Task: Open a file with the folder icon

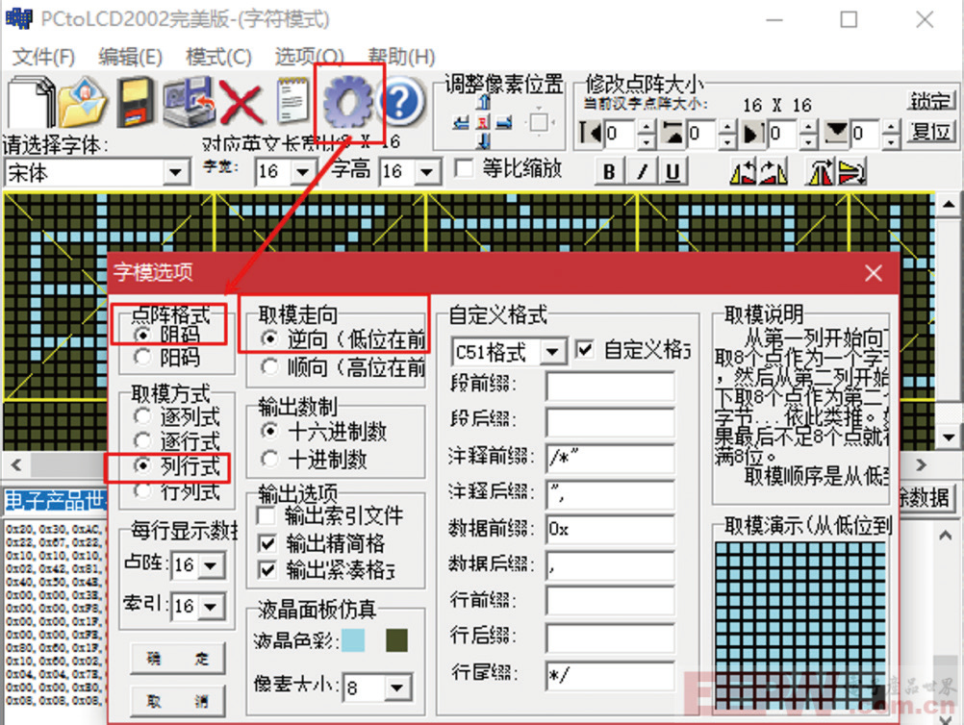Action: coord(83,101)
